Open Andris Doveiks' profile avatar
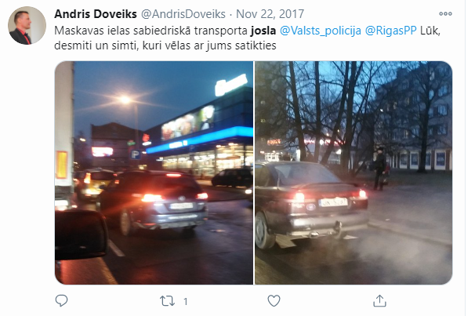Image resolution: width=475 pixels, height=316 pixels. pos(27,25)
